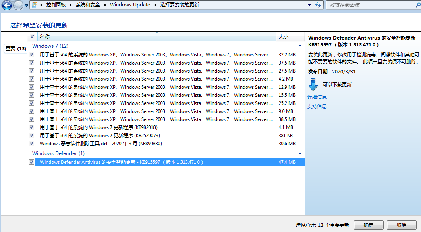Sort list by 名称 column
Viewport: 421px width, 232px height.
157,37
